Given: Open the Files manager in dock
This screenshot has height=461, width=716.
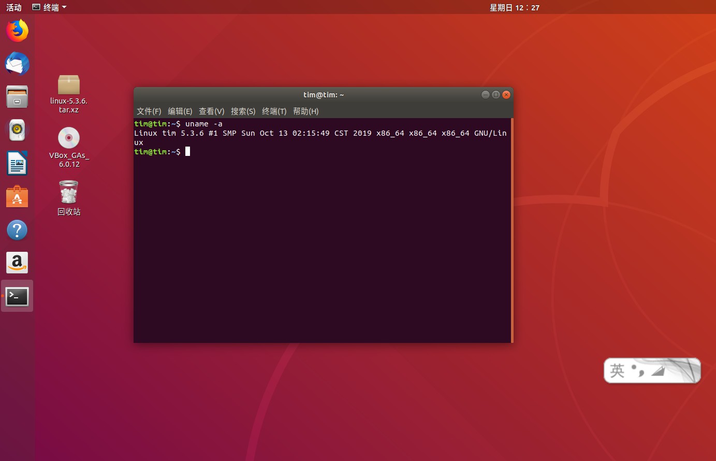Looking at the screenshot, I should coord(17,97).
